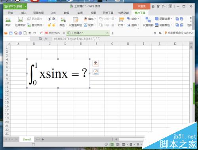Click the undo arrow icon
Screen dimensions: 198x150
click(30, 33)
